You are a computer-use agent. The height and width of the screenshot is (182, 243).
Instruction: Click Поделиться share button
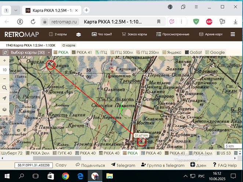coord(90,165)
